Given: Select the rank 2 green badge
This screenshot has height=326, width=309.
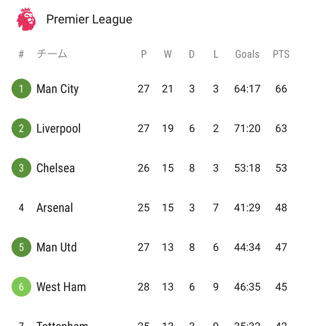Looking at the screenshot, I should coord(21,128).
